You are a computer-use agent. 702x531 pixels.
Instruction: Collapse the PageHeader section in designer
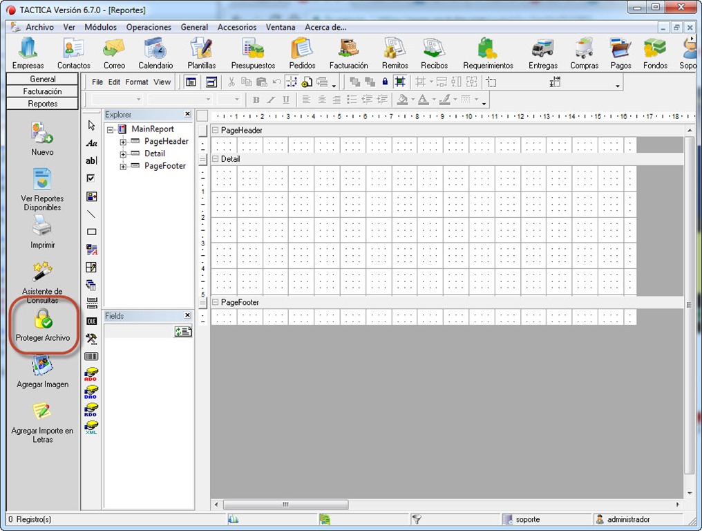216,131
